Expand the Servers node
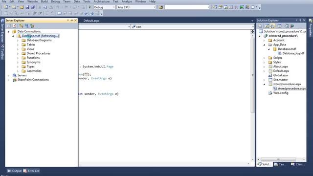 tap(9, 75)
